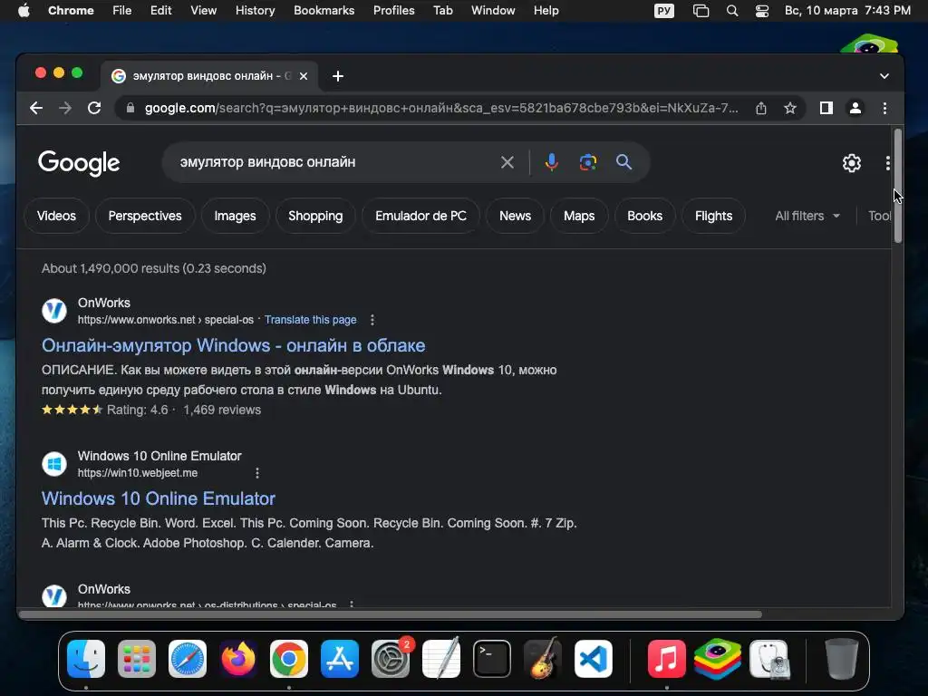The image size is (928, 696).
Task: Open Terminal from the Dock
Action: tap(492, 659)
